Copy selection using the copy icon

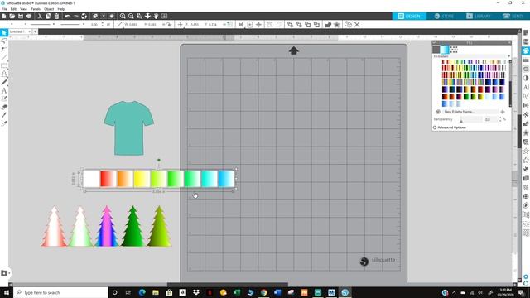pos(48,16)
